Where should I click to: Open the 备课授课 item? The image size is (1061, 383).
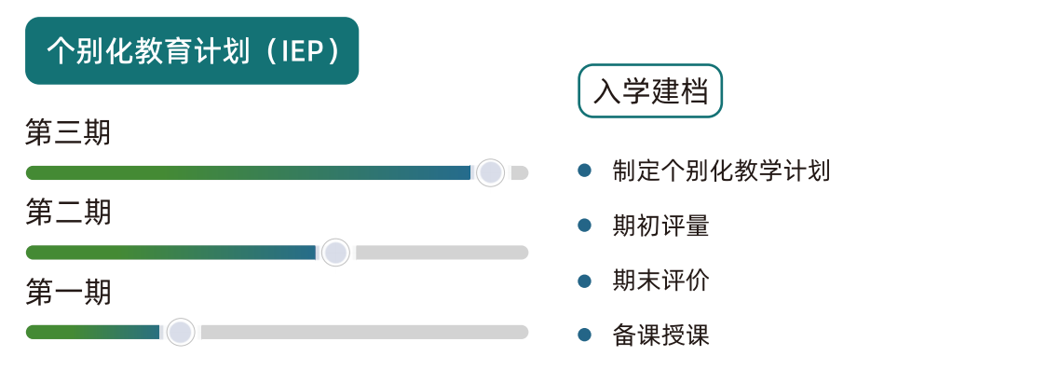(x=660, y=335)
